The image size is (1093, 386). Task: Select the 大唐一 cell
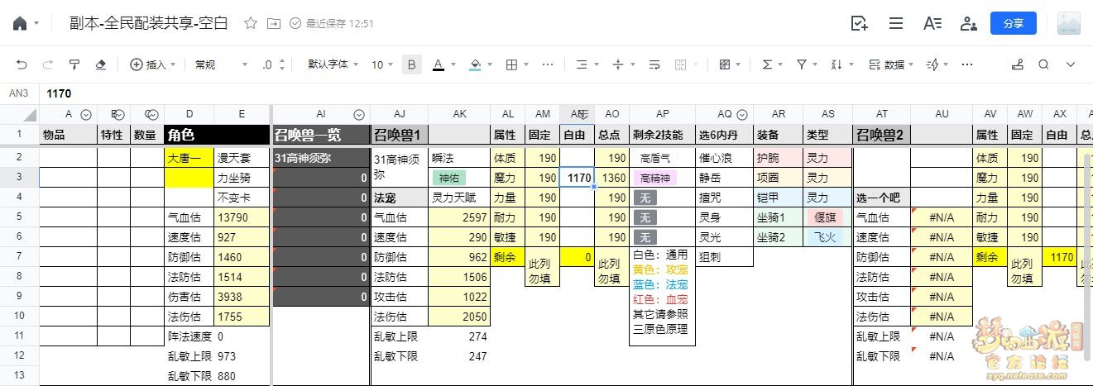pyautogui.click(x=189, y=157)
